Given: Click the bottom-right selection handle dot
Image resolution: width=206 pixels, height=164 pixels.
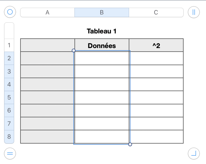Looking at the screenshot, I should tap(130, 144).
